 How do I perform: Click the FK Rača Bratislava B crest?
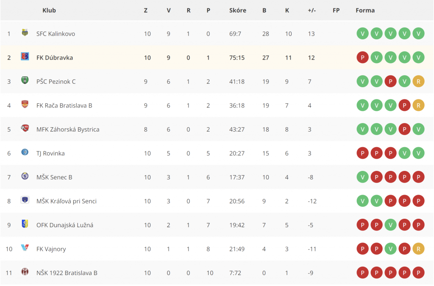pos(25,104)
